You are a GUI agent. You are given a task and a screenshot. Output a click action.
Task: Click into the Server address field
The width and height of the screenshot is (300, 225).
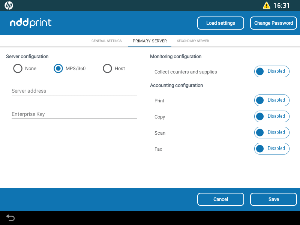click(74, 91)
